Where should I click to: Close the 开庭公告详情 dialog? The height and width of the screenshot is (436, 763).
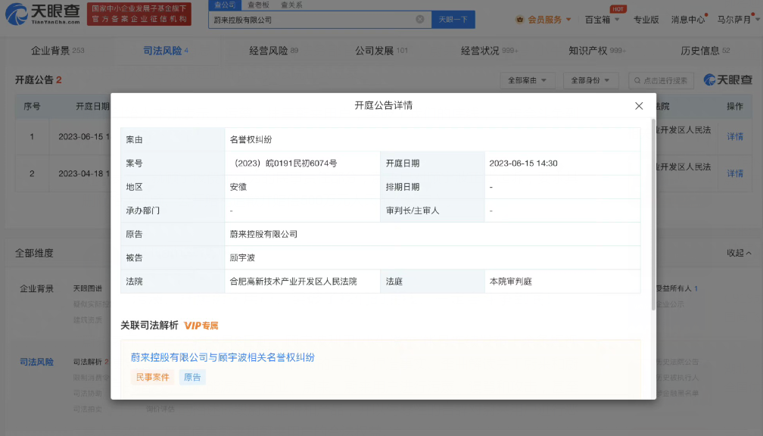click(x=639, y=106)
